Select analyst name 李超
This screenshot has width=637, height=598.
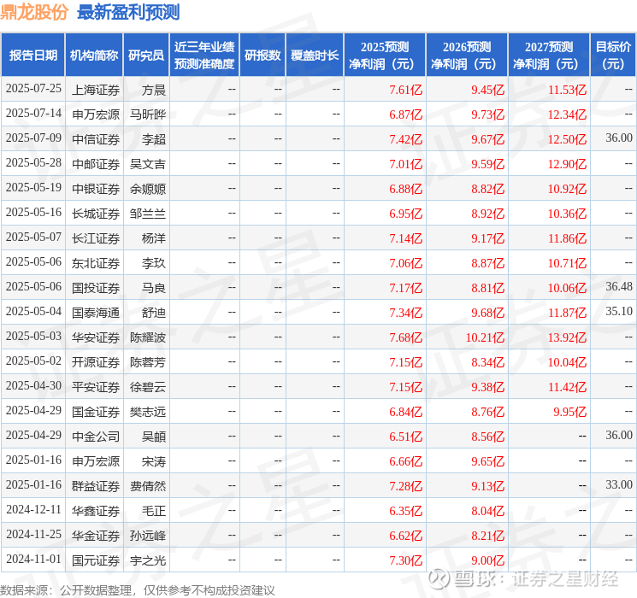point(154,139)
